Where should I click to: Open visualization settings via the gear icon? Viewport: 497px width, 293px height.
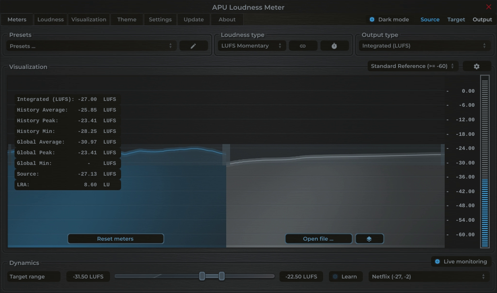[477, 65]
